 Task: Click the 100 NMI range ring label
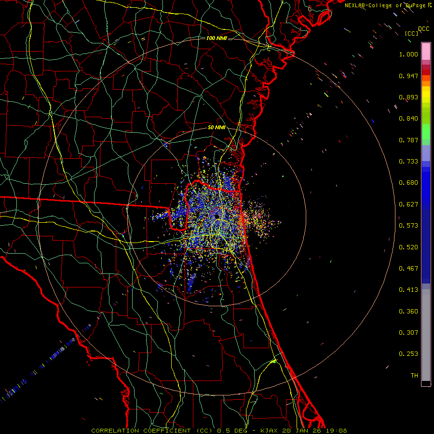point(217,38)
